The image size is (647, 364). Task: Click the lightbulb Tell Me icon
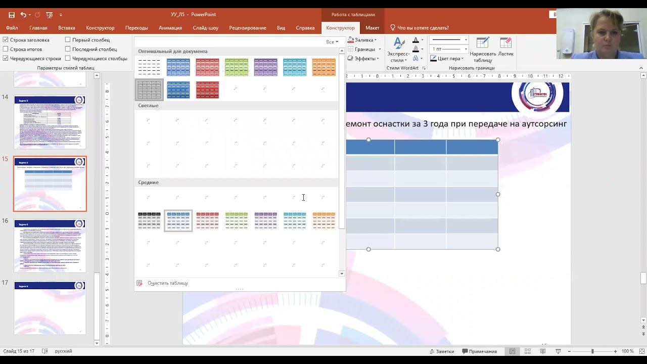[393, 28]
